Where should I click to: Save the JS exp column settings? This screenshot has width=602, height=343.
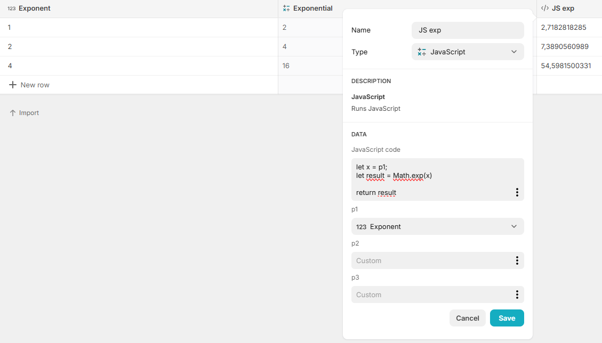click(507, 318)
